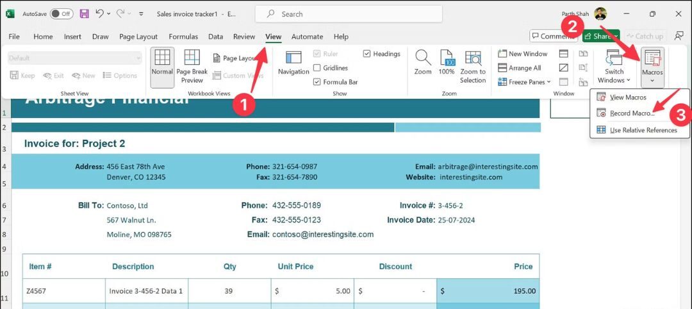
Task: Switch to the Formulas ribbon tab
Action: (183, 37)
